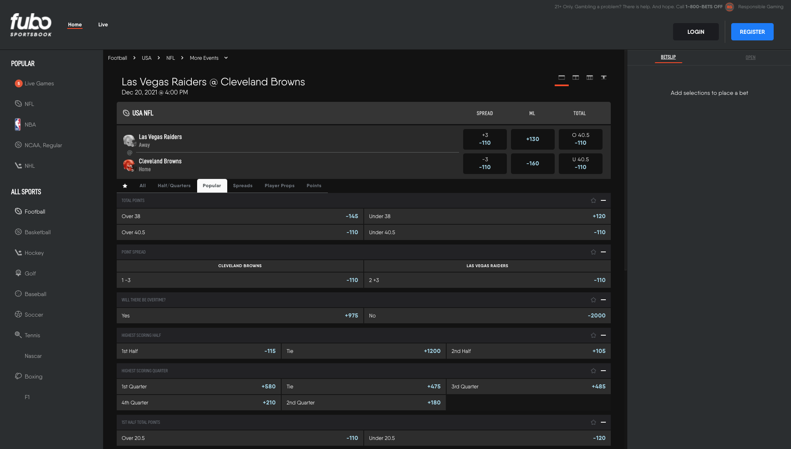Click the LOGIN button
791x449 pixels.
click(x=695, y=32)
